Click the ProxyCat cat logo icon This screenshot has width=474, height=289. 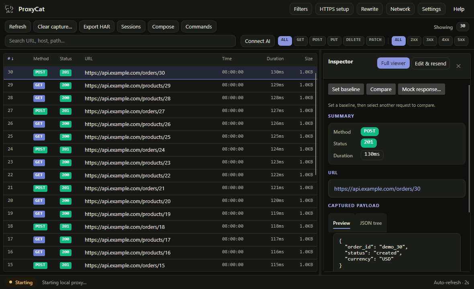pos(9,9)
